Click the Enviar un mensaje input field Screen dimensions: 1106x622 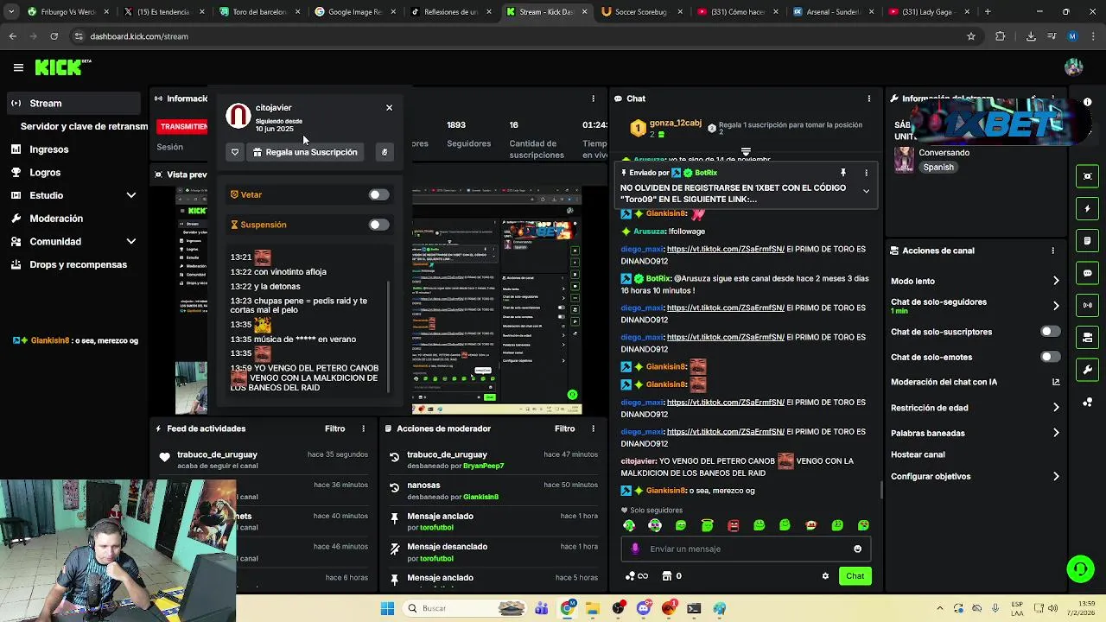(748, 549)
